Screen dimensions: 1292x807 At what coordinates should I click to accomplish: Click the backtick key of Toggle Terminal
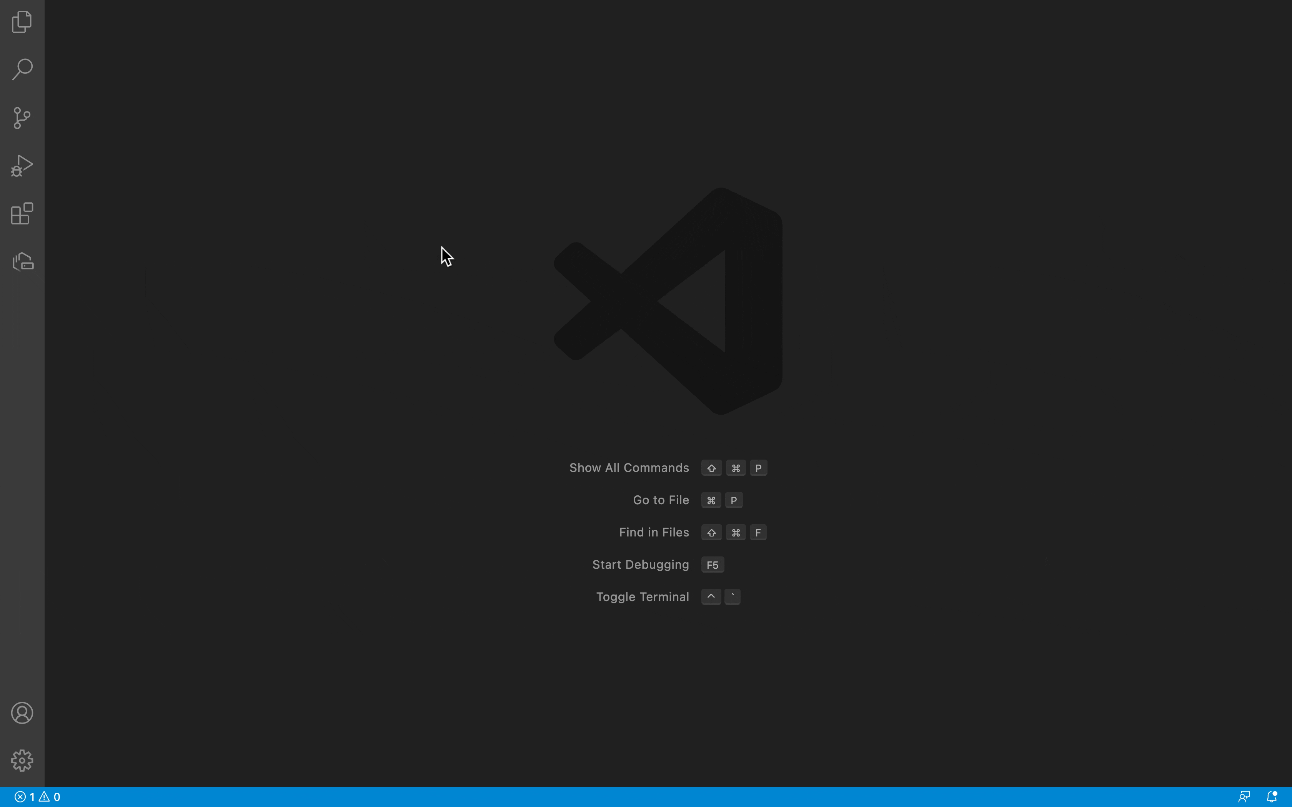pyautogui.click(x=733, y=597)
